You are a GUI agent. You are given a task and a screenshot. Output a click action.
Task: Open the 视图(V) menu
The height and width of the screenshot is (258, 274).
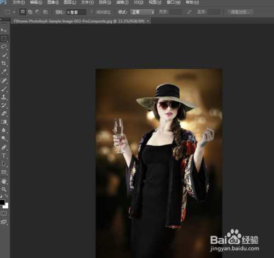[155, 2]
